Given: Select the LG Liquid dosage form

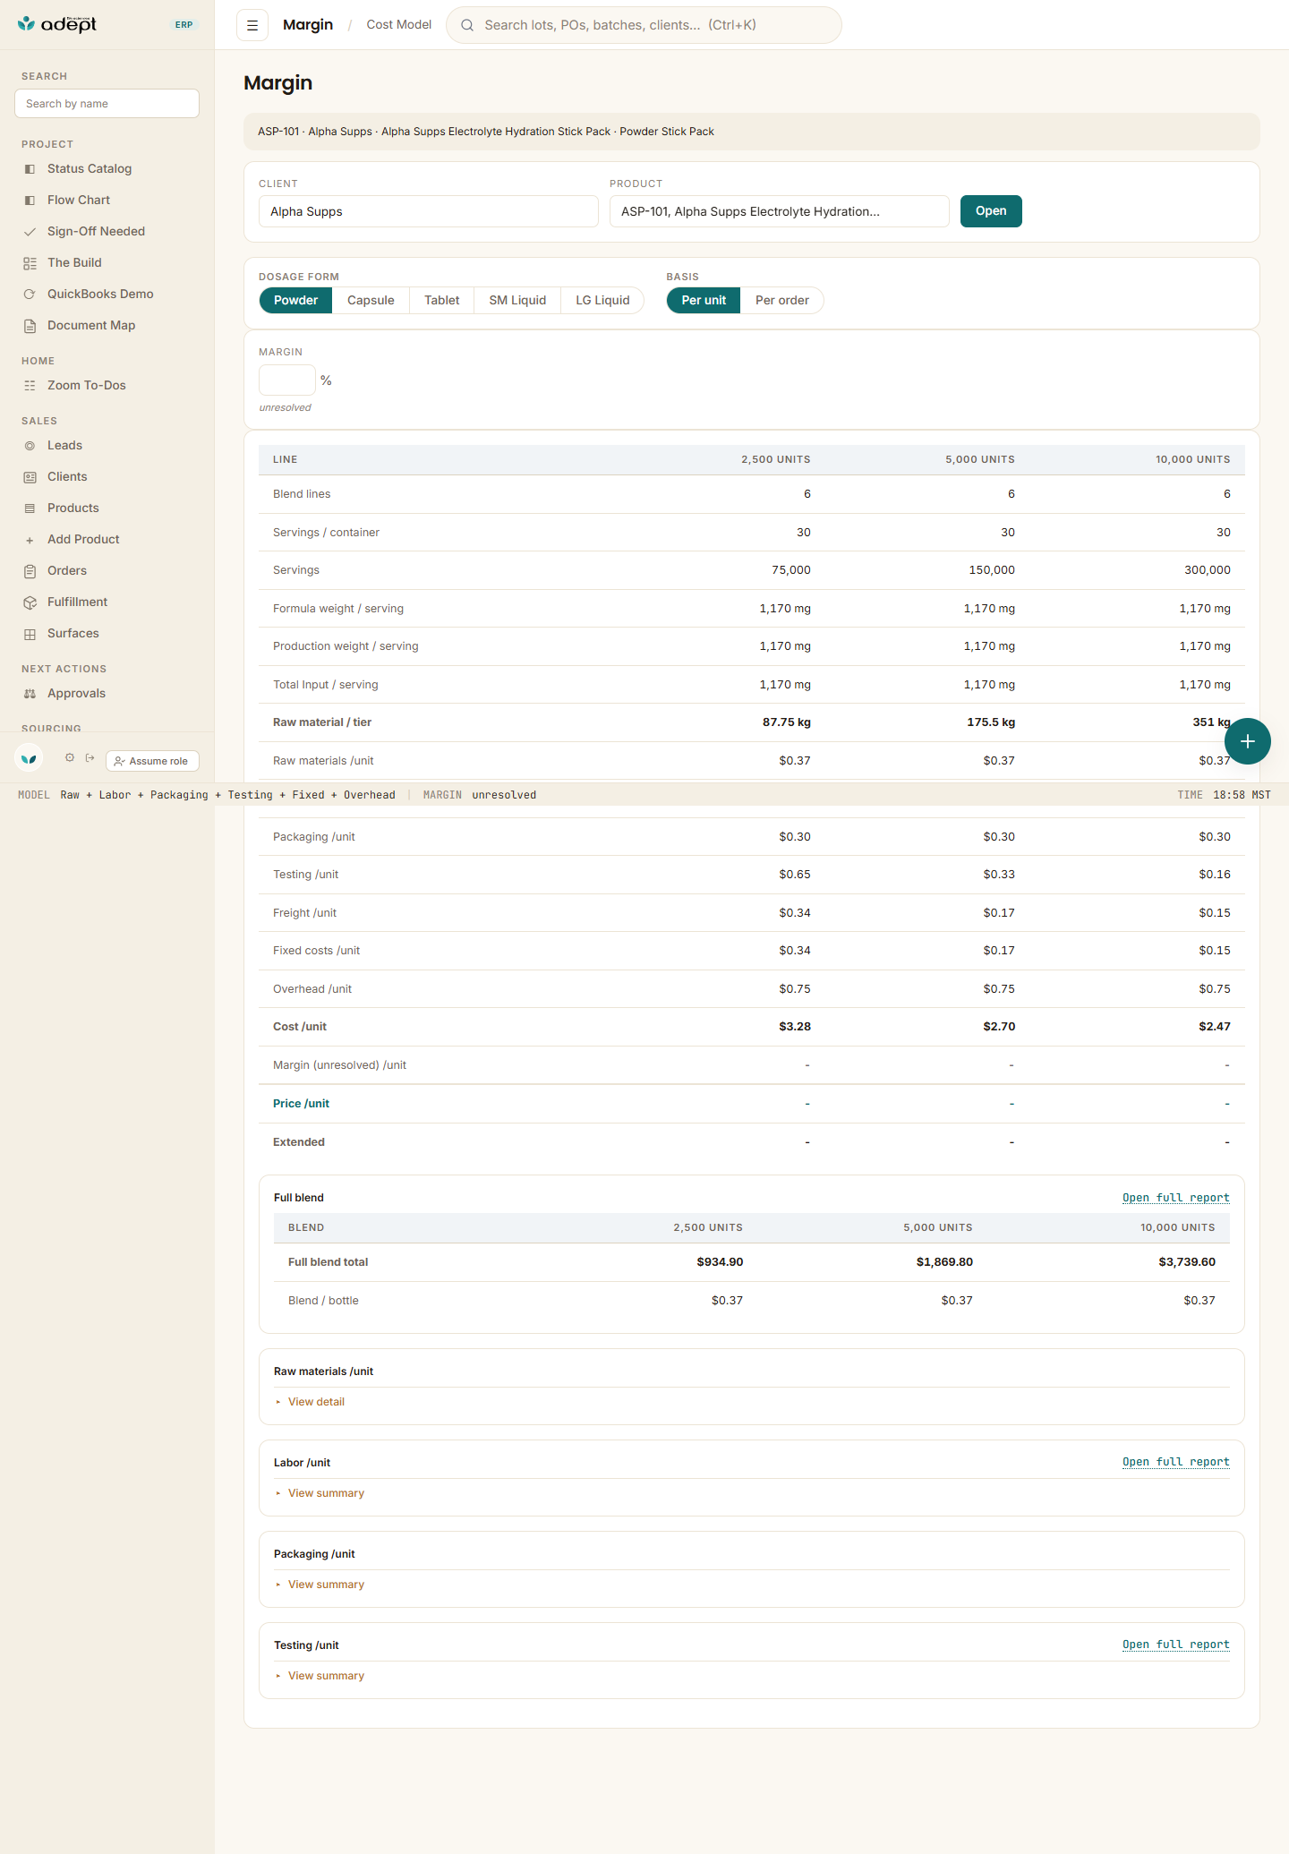Looking at the screenshot, I should 602,300.
